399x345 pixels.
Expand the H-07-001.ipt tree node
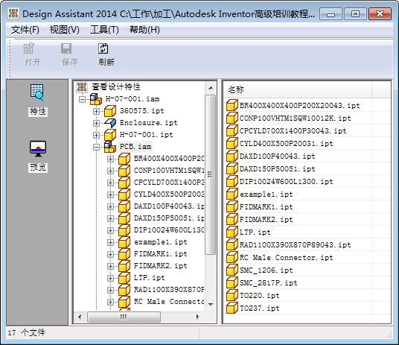pos(96,135)
